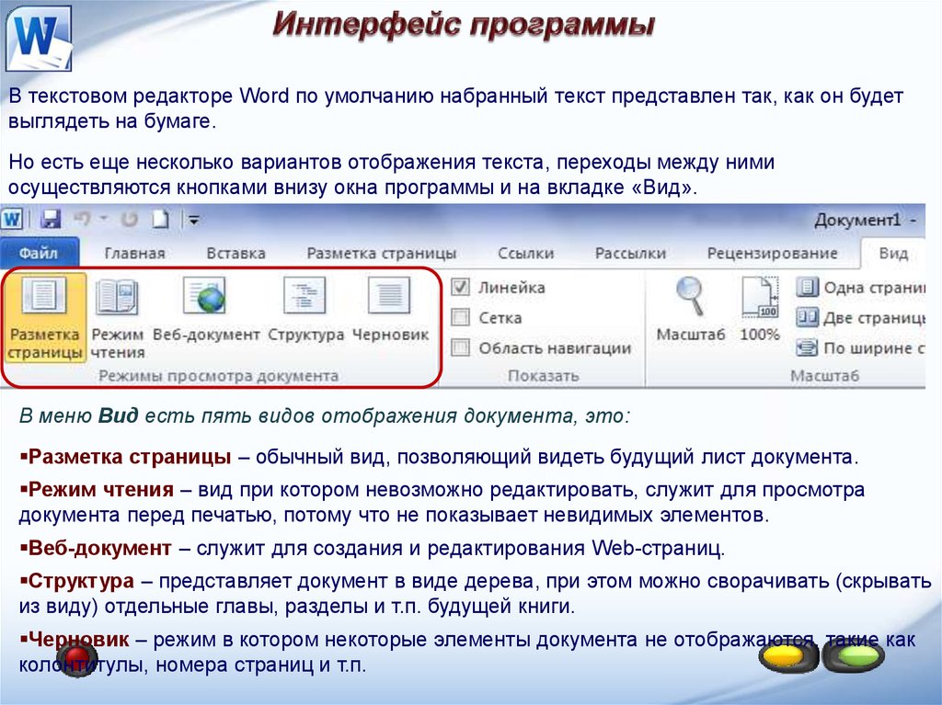Viewport: 942px width, 705px height.
Task: Switch to the Главная tab
Action: [134, 254]
